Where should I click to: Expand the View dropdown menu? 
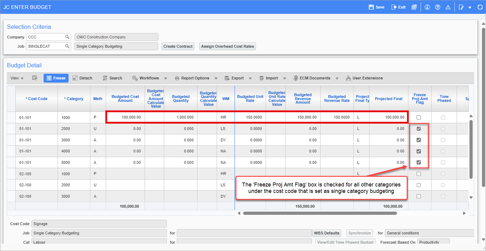click(17, 78)
